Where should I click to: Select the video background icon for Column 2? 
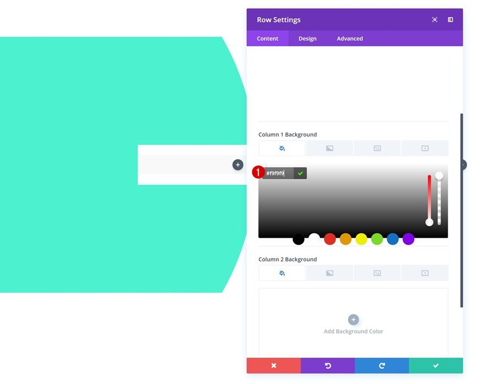[425, 272]
